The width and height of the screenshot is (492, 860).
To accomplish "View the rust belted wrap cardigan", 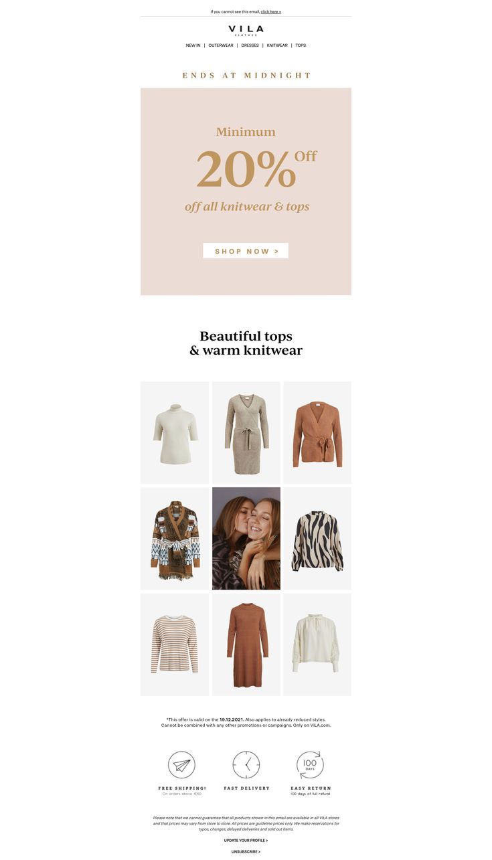I will coord(317,433).
